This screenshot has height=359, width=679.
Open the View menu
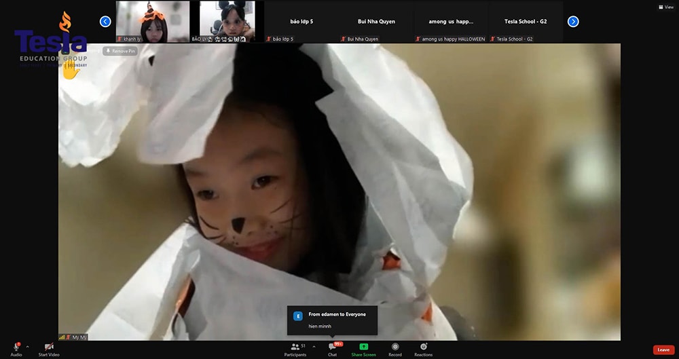click(666, 7)
